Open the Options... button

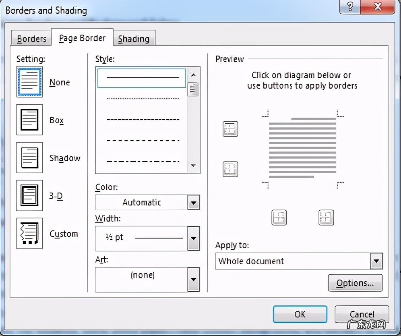coord(355,283)
